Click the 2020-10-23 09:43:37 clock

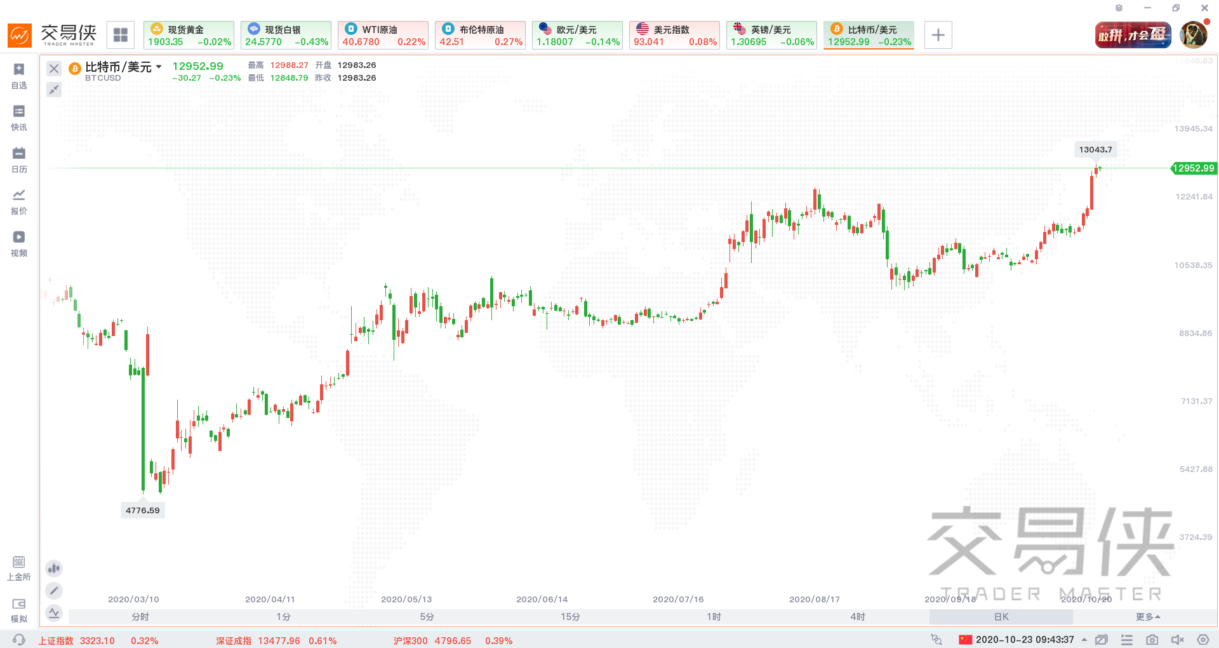(1025, 640)
